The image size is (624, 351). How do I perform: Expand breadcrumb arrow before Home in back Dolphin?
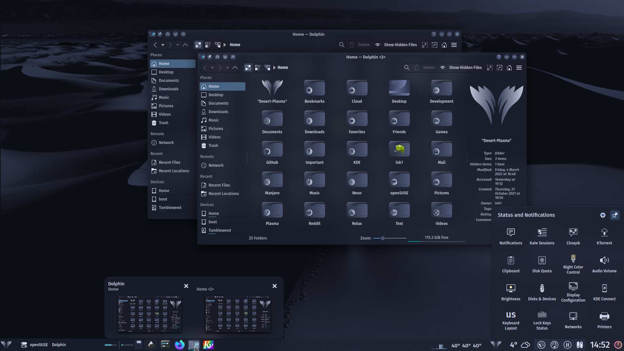(x=225, y=45)
